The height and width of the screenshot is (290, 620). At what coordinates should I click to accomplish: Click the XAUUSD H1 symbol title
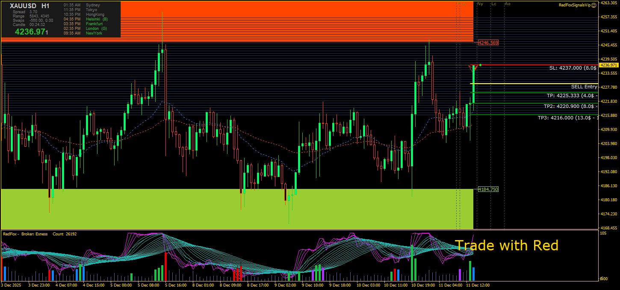(x=30, y=6)
